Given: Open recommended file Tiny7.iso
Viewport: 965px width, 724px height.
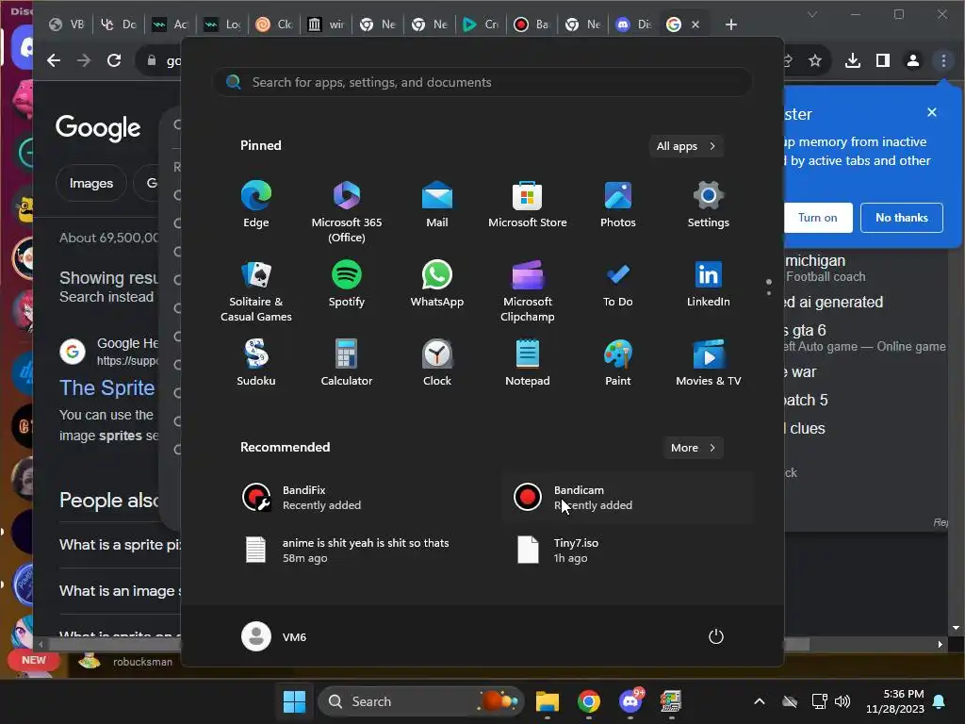Looking at the screenshot, I should [x=628, y=551].
